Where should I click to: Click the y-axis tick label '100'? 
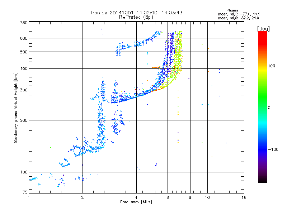click(24, 172)
